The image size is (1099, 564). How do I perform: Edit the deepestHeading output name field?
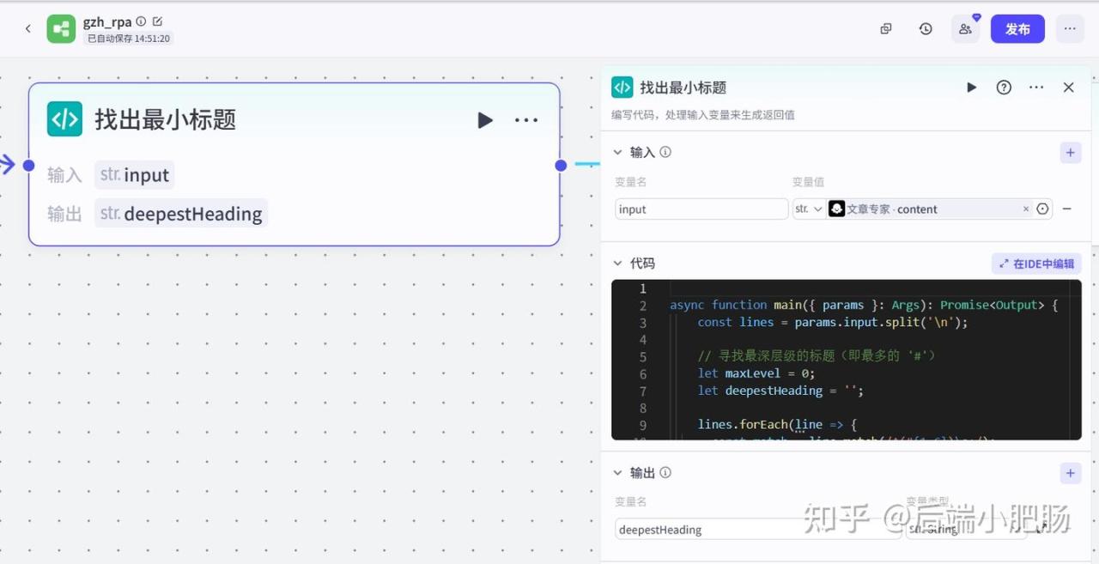click(x=757, y=530)
